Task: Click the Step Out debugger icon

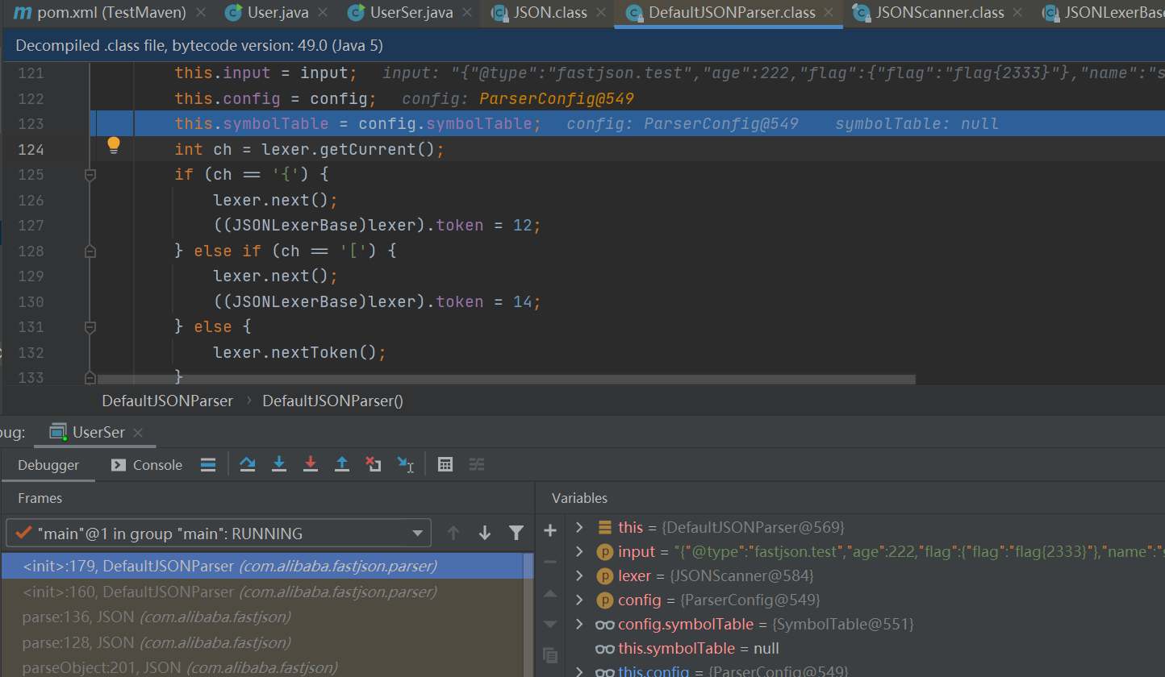Action: coord(342,464)
